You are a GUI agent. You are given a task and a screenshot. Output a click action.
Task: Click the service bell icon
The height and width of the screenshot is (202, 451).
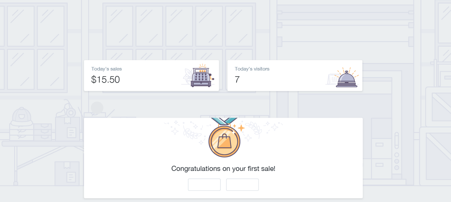click(x=347, y=79)
